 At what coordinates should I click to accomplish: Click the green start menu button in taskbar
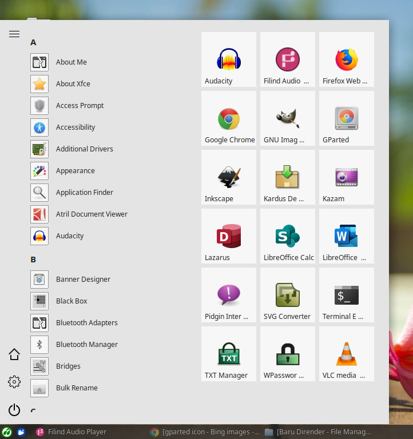tap(7, 432)
